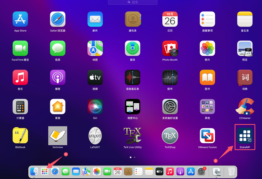Screen dimensions: 262x179
Task: Open 播客 podcasts in Launchpad grid
Action: click(x=57, y=77)
